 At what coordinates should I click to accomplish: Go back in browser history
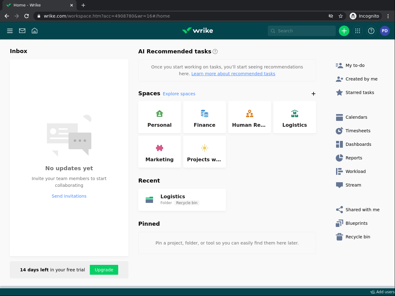tap(7, 16)
